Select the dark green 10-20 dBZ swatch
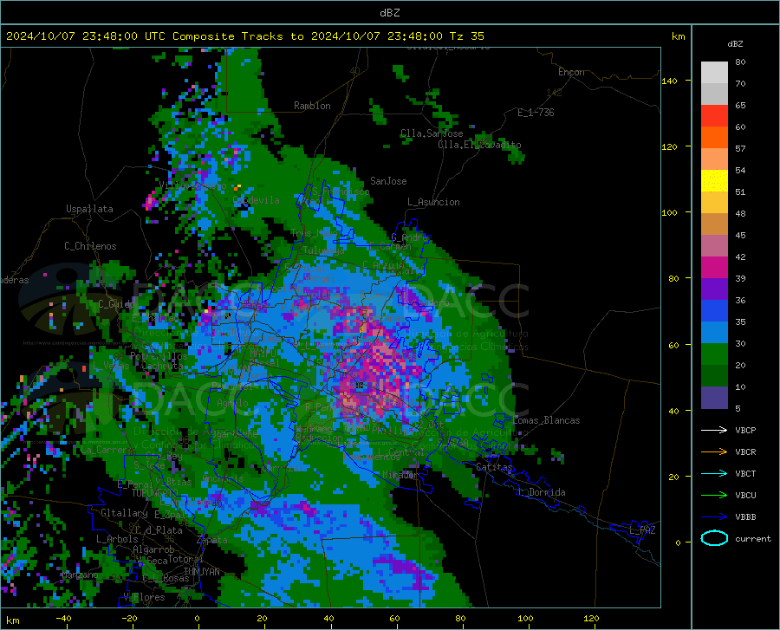This screenshot has width=780, height=630. (714, 376)
